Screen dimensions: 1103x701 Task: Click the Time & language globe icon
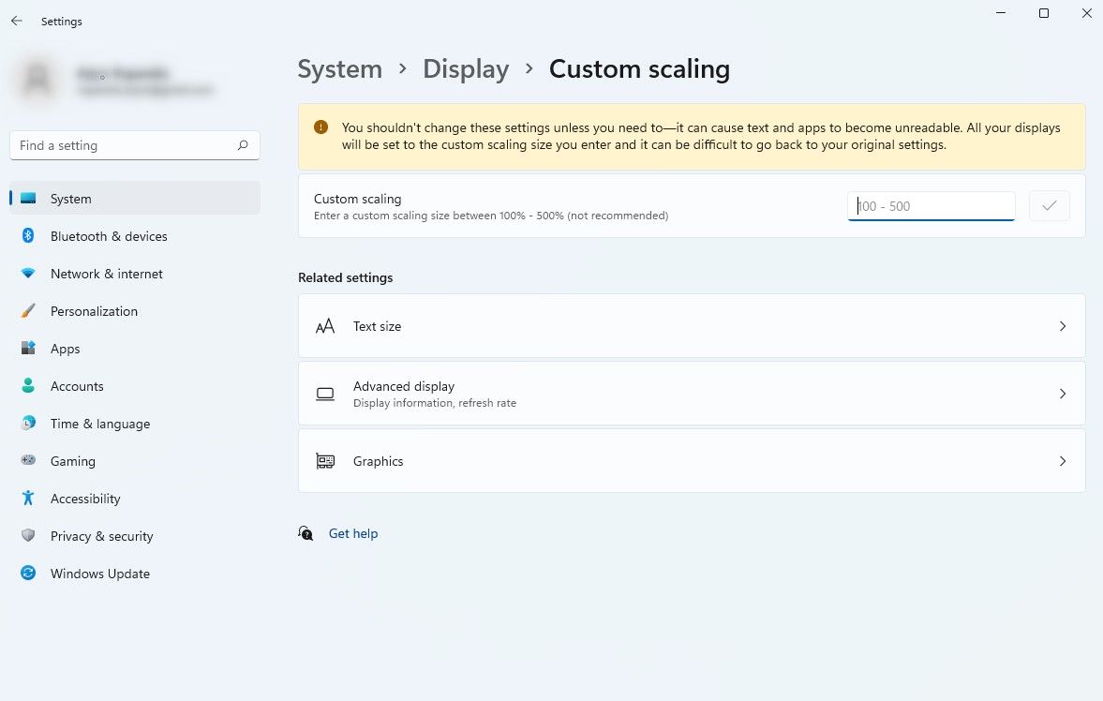(x=28, y=423)
